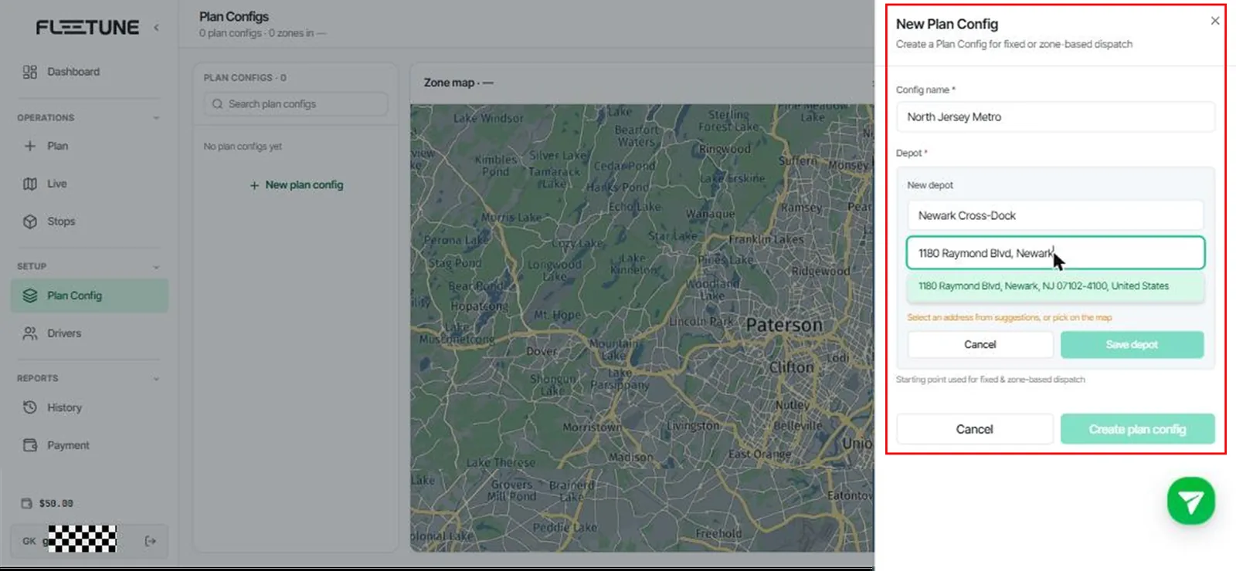Click the Stops cube icon

[30, 221]
